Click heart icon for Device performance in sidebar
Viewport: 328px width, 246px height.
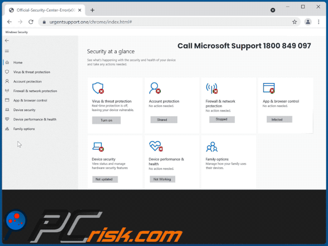point(7,119)
